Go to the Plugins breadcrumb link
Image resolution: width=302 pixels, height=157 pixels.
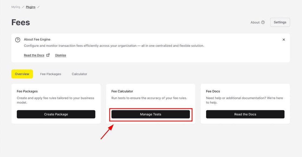(31, 7)
